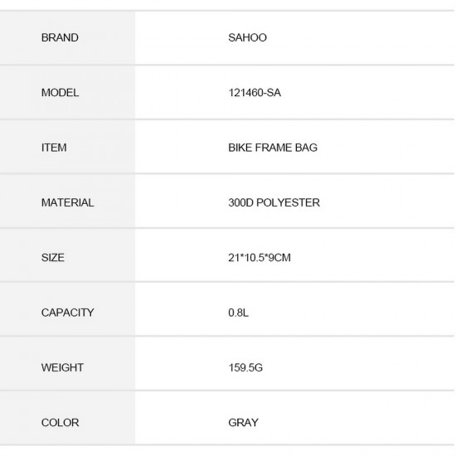Click the ITEM label cell

pos(67,147)
